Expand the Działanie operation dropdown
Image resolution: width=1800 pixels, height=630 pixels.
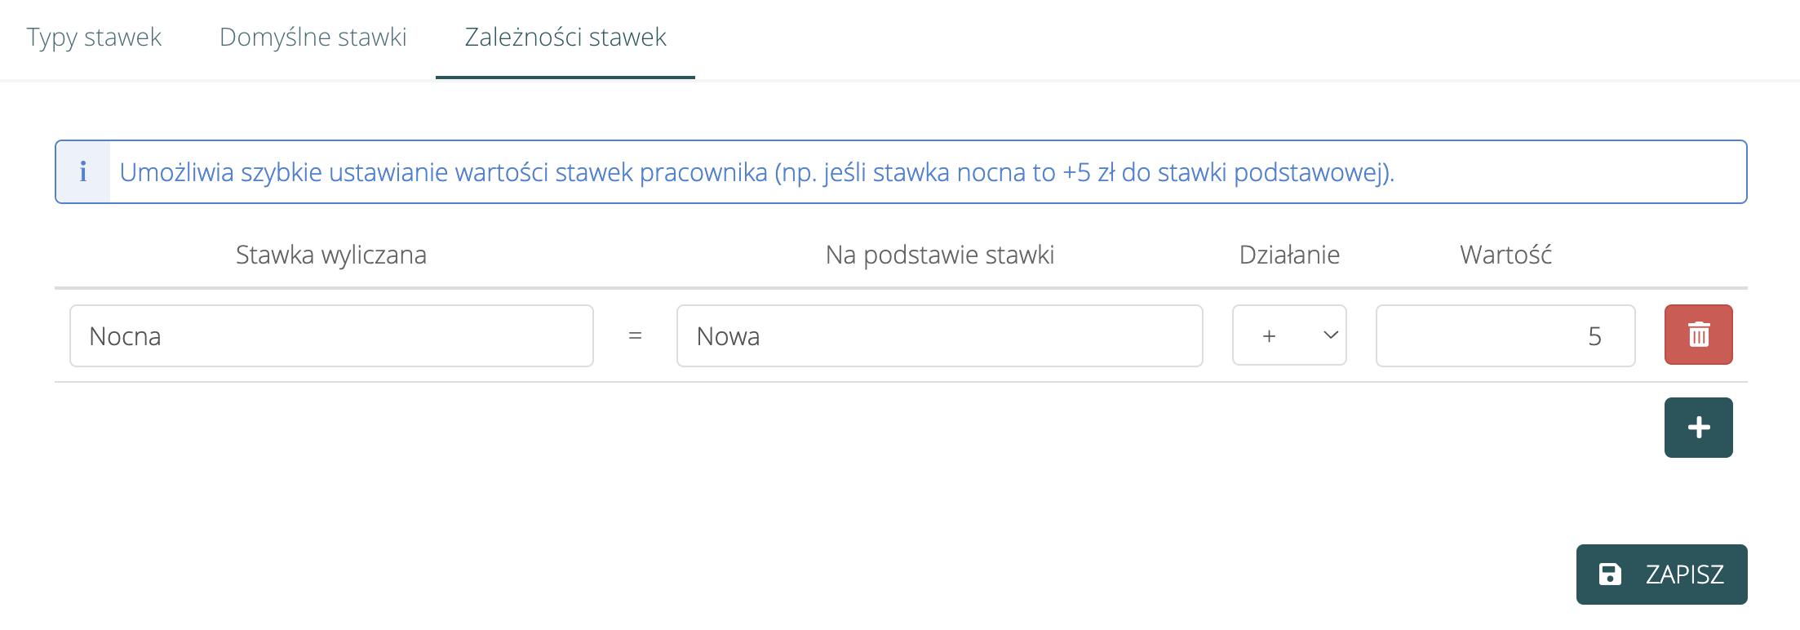pyautogui.click(x=1289, y=335)
